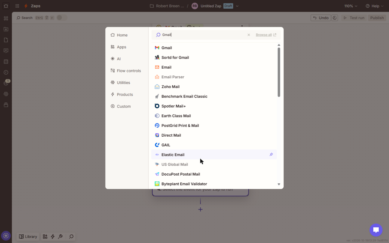
Task: Open the blank page icon in sidebar
Action: coord(6,40)
